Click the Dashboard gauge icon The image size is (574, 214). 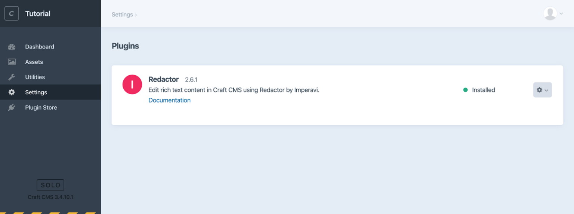pos(12,47)
